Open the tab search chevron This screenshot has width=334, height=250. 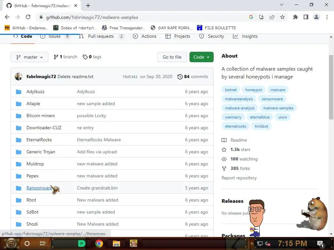281,5
